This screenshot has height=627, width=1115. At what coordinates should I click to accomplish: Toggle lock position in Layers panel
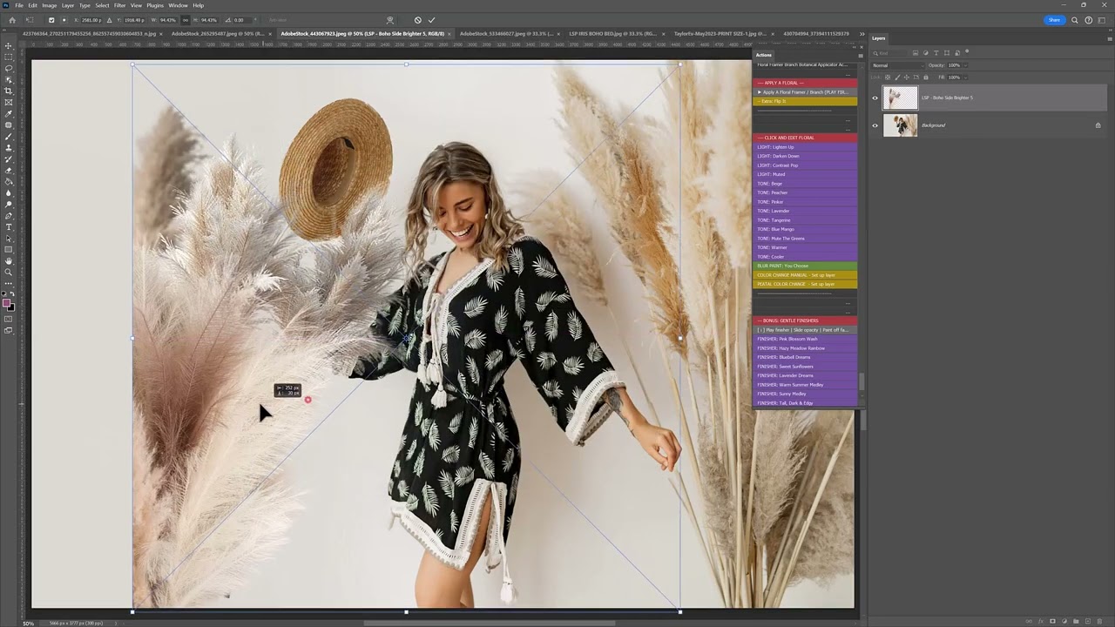(907, 77)
